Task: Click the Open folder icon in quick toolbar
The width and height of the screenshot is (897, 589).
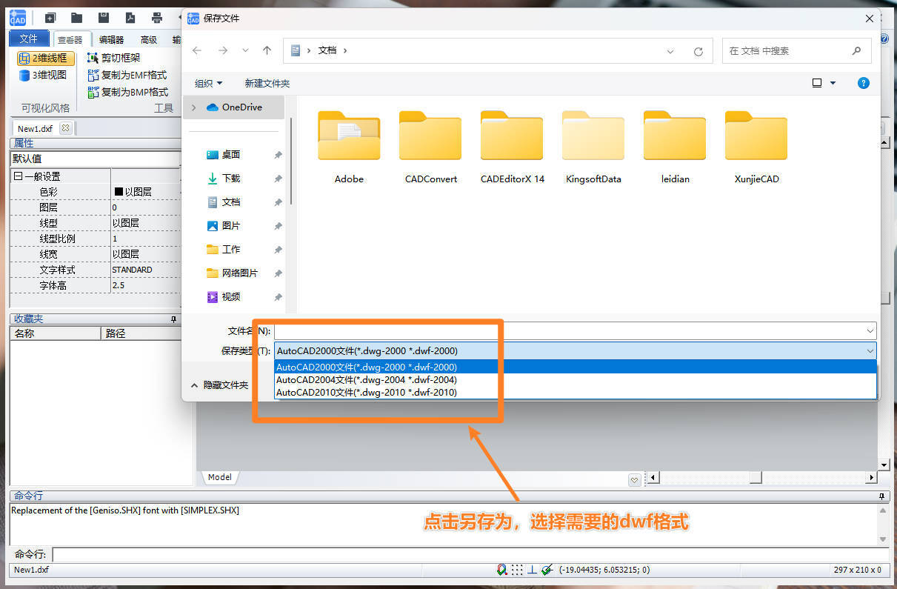Action: 76,18
